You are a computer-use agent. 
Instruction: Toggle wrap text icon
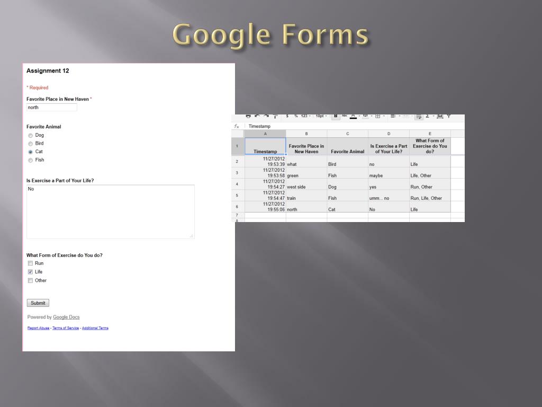(419, 117)
